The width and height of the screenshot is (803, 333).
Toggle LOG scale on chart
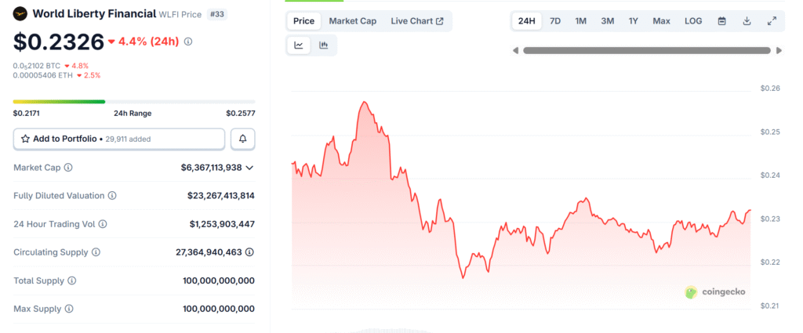coord(693,20)
